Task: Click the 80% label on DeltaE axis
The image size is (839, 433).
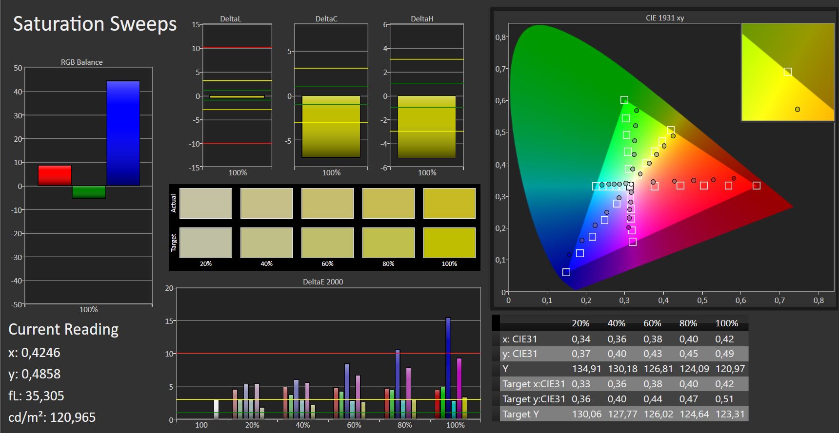Action: pos(405,425)
